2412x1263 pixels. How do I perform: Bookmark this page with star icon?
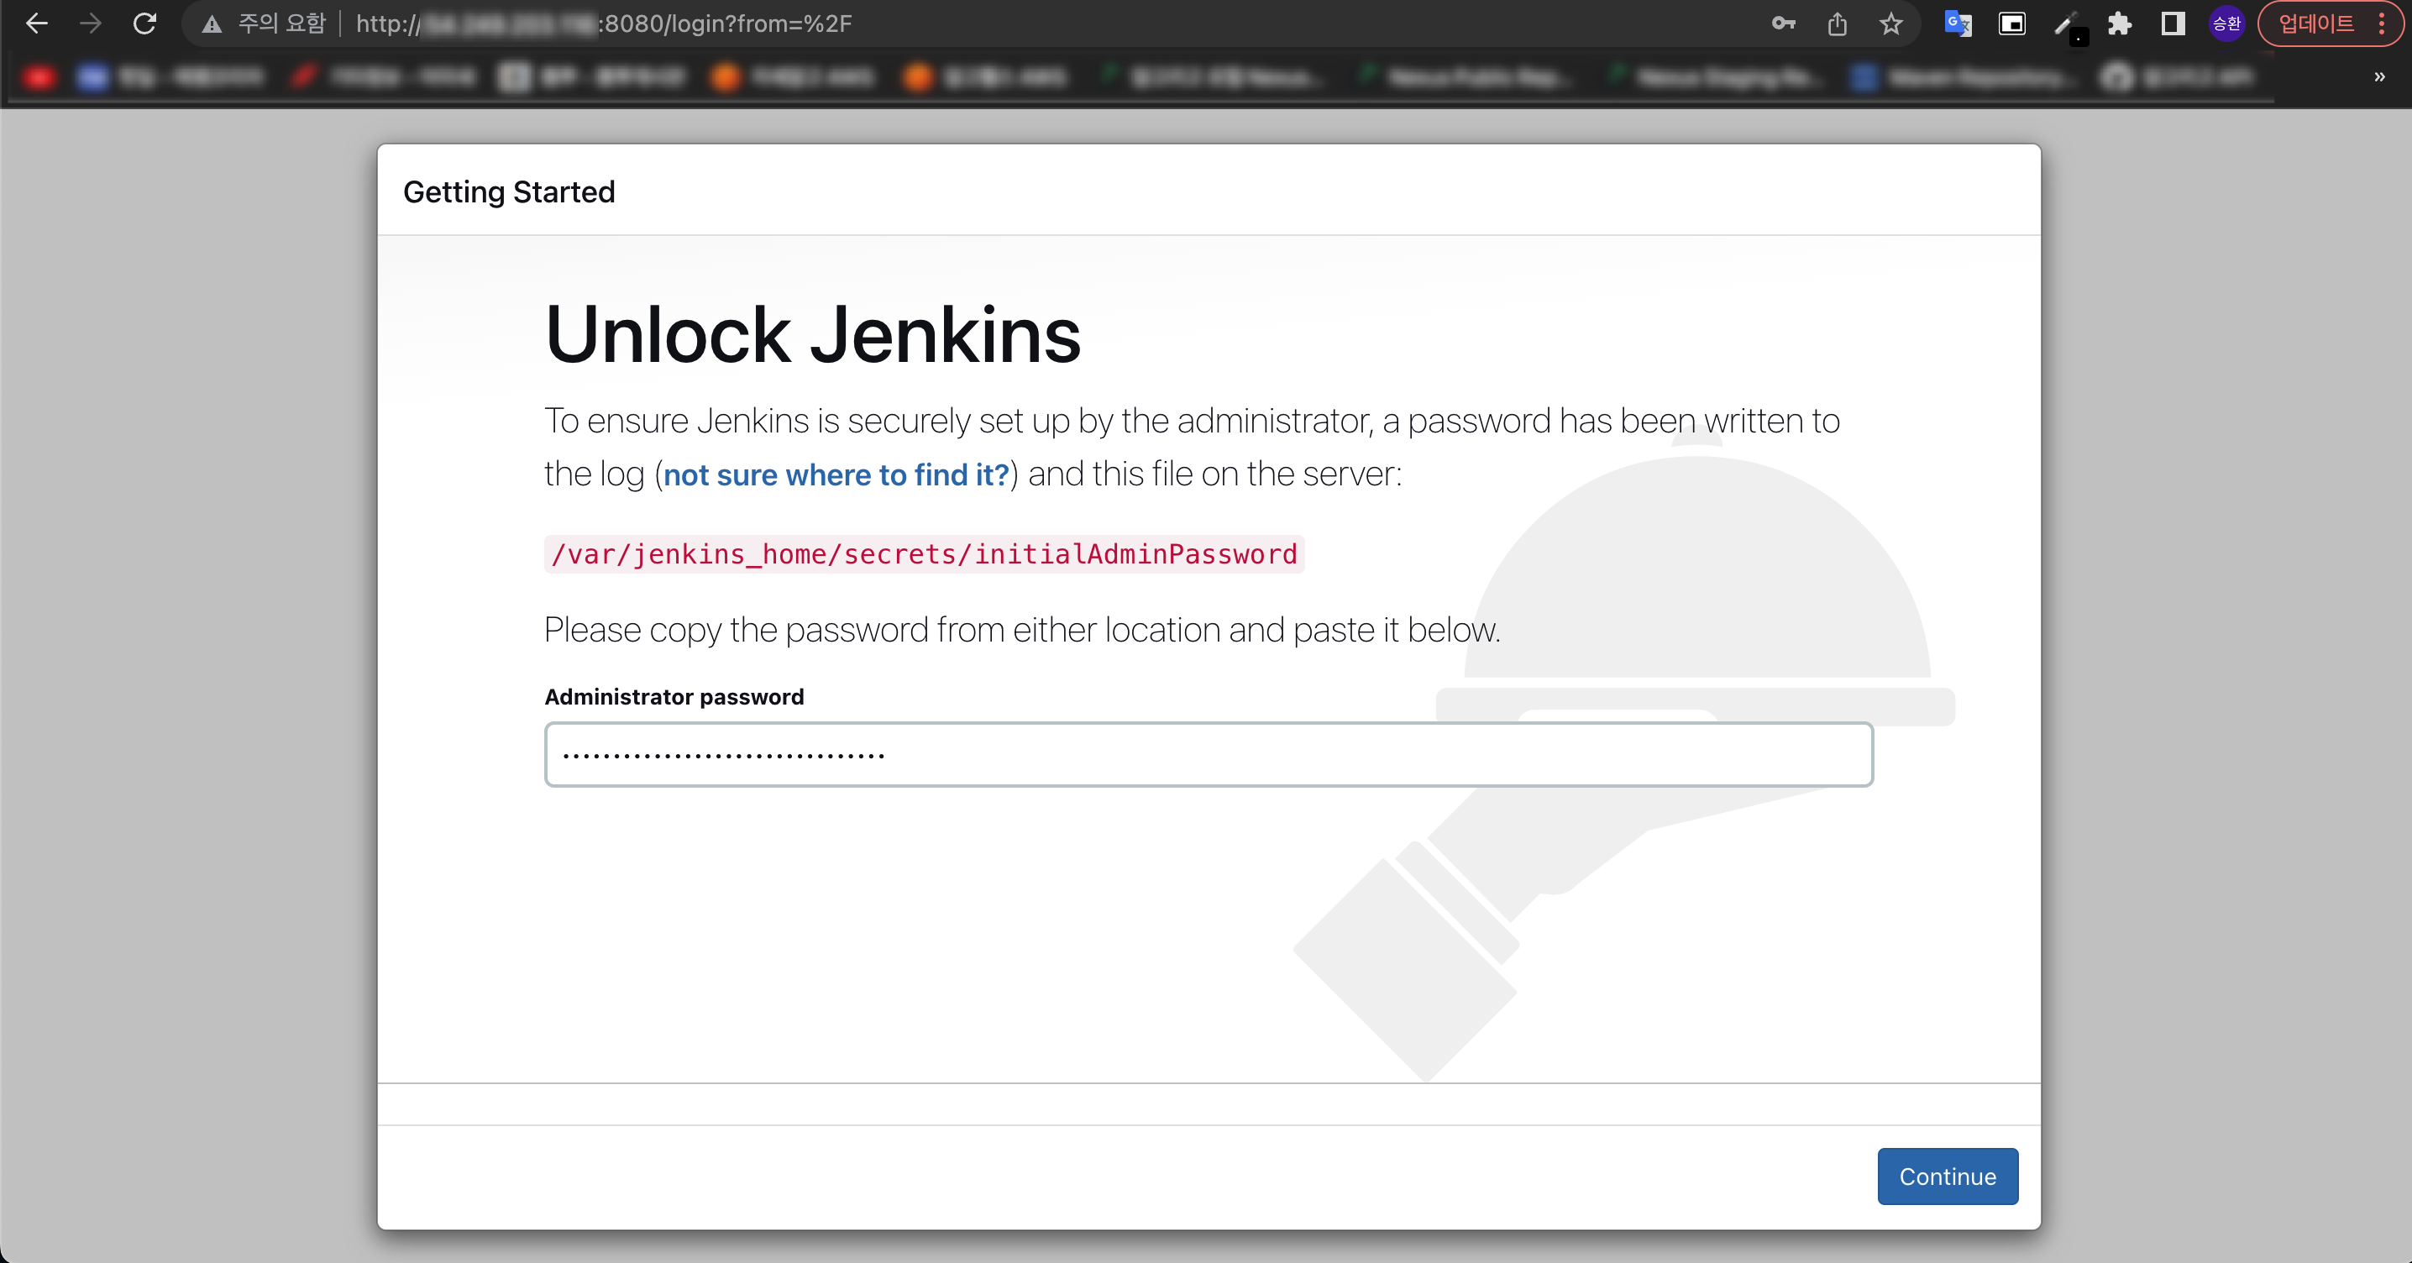point(1890,24)
